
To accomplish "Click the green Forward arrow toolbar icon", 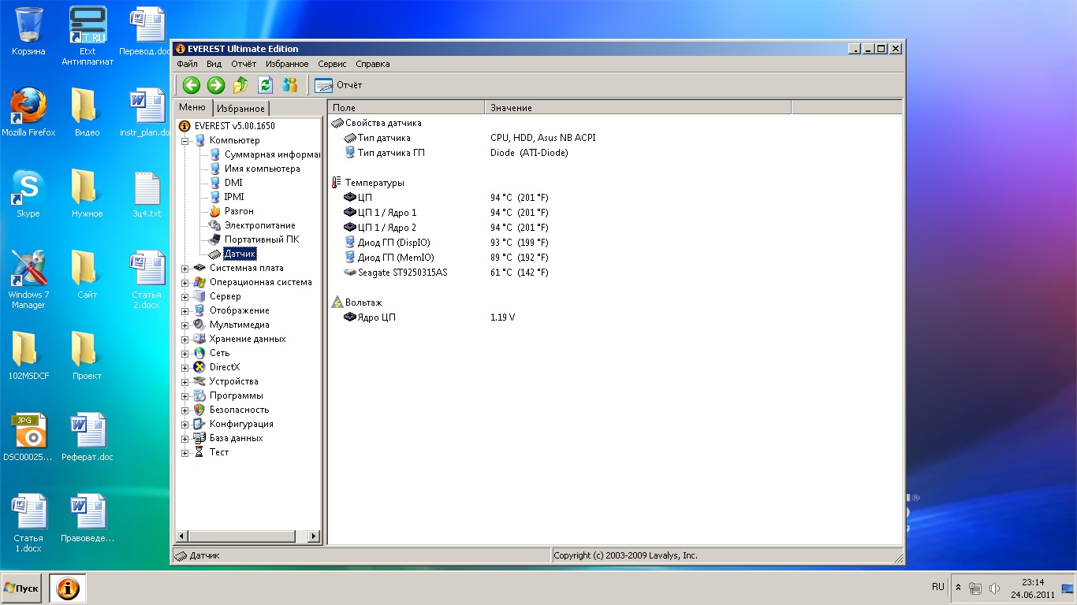I will coord(215,85).
